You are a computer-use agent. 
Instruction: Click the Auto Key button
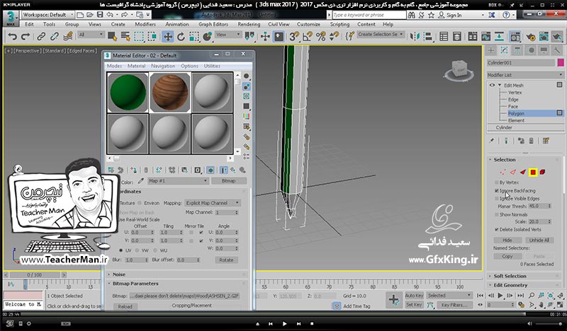click(x=414, y=295)
